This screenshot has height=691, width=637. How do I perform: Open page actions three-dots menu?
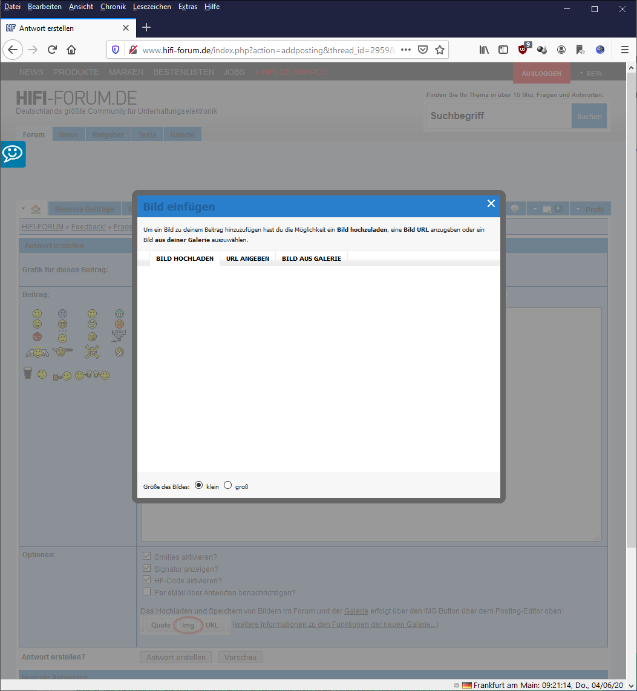[406, 50]
